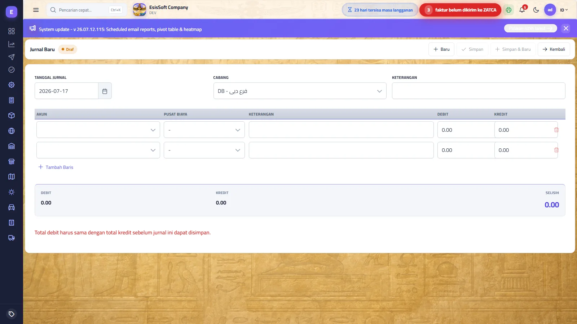Click the System update announcement text
This screenshot has width=577, height=324.
(x=120, y=29)
